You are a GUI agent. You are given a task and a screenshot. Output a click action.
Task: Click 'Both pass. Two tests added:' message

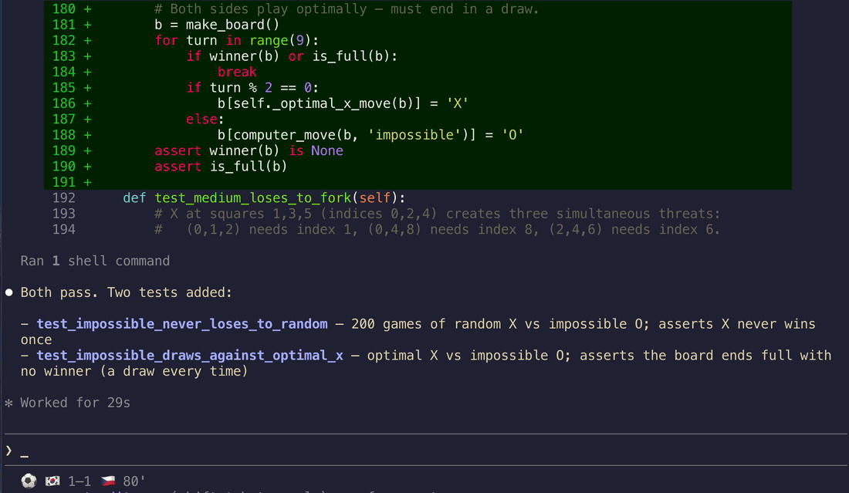pyautogui.click(x=126, y=292)
